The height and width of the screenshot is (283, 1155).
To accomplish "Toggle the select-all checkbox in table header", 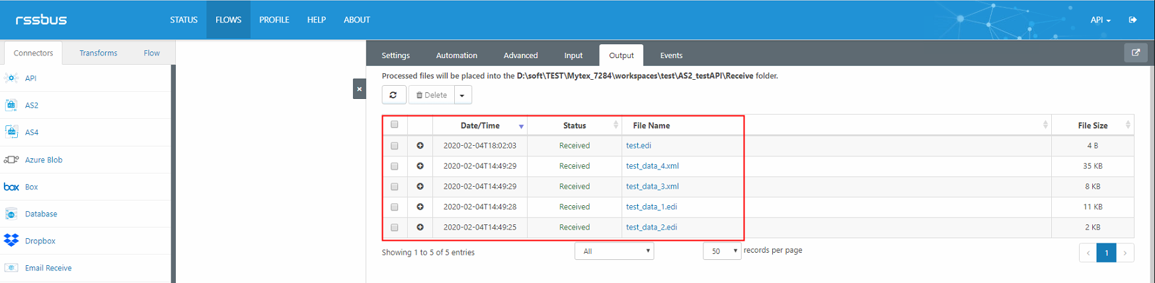I will (395, 125).
